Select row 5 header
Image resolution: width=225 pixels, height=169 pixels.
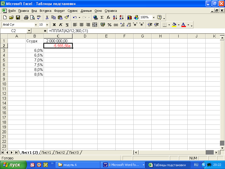(x=4, y=60)
